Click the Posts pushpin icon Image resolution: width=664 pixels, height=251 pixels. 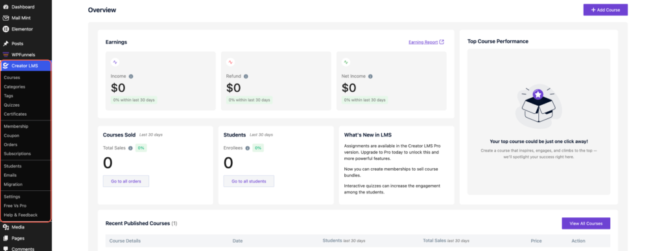pos(5,43)
